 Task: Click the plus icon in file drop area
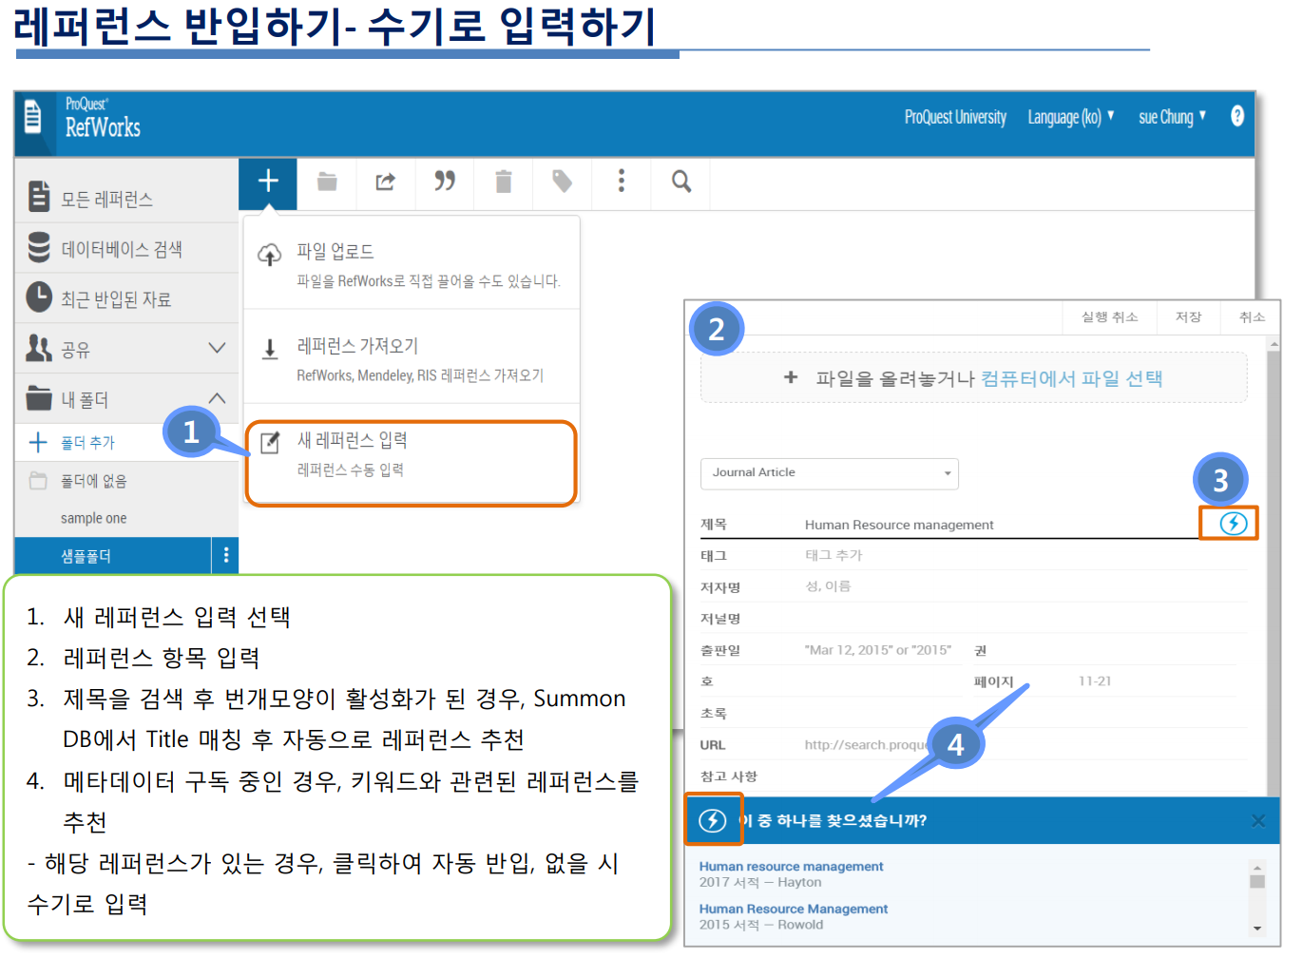(791, 377)
